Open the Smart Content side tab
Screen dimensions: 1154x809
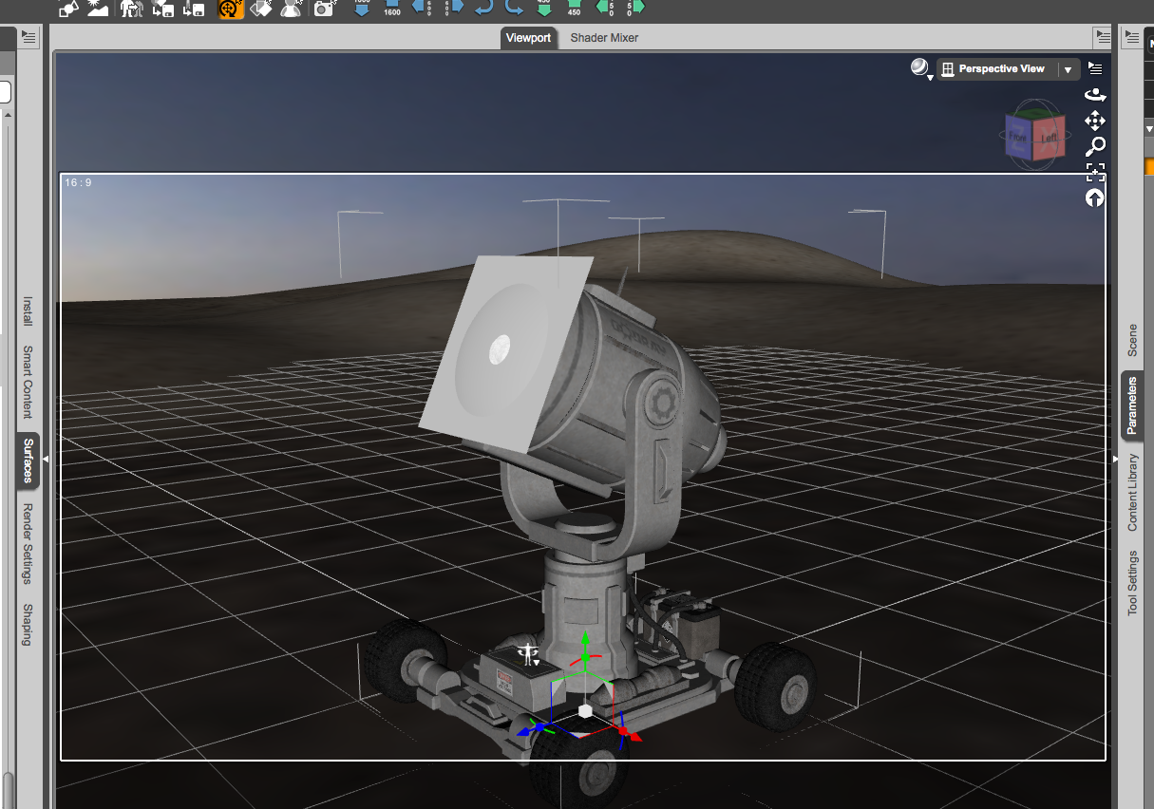[28, 382]
